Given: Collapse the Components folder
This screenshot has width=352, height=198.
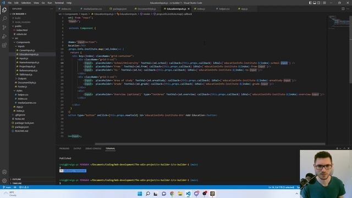Looking at the screenshot, I should [x=23, y=42].
